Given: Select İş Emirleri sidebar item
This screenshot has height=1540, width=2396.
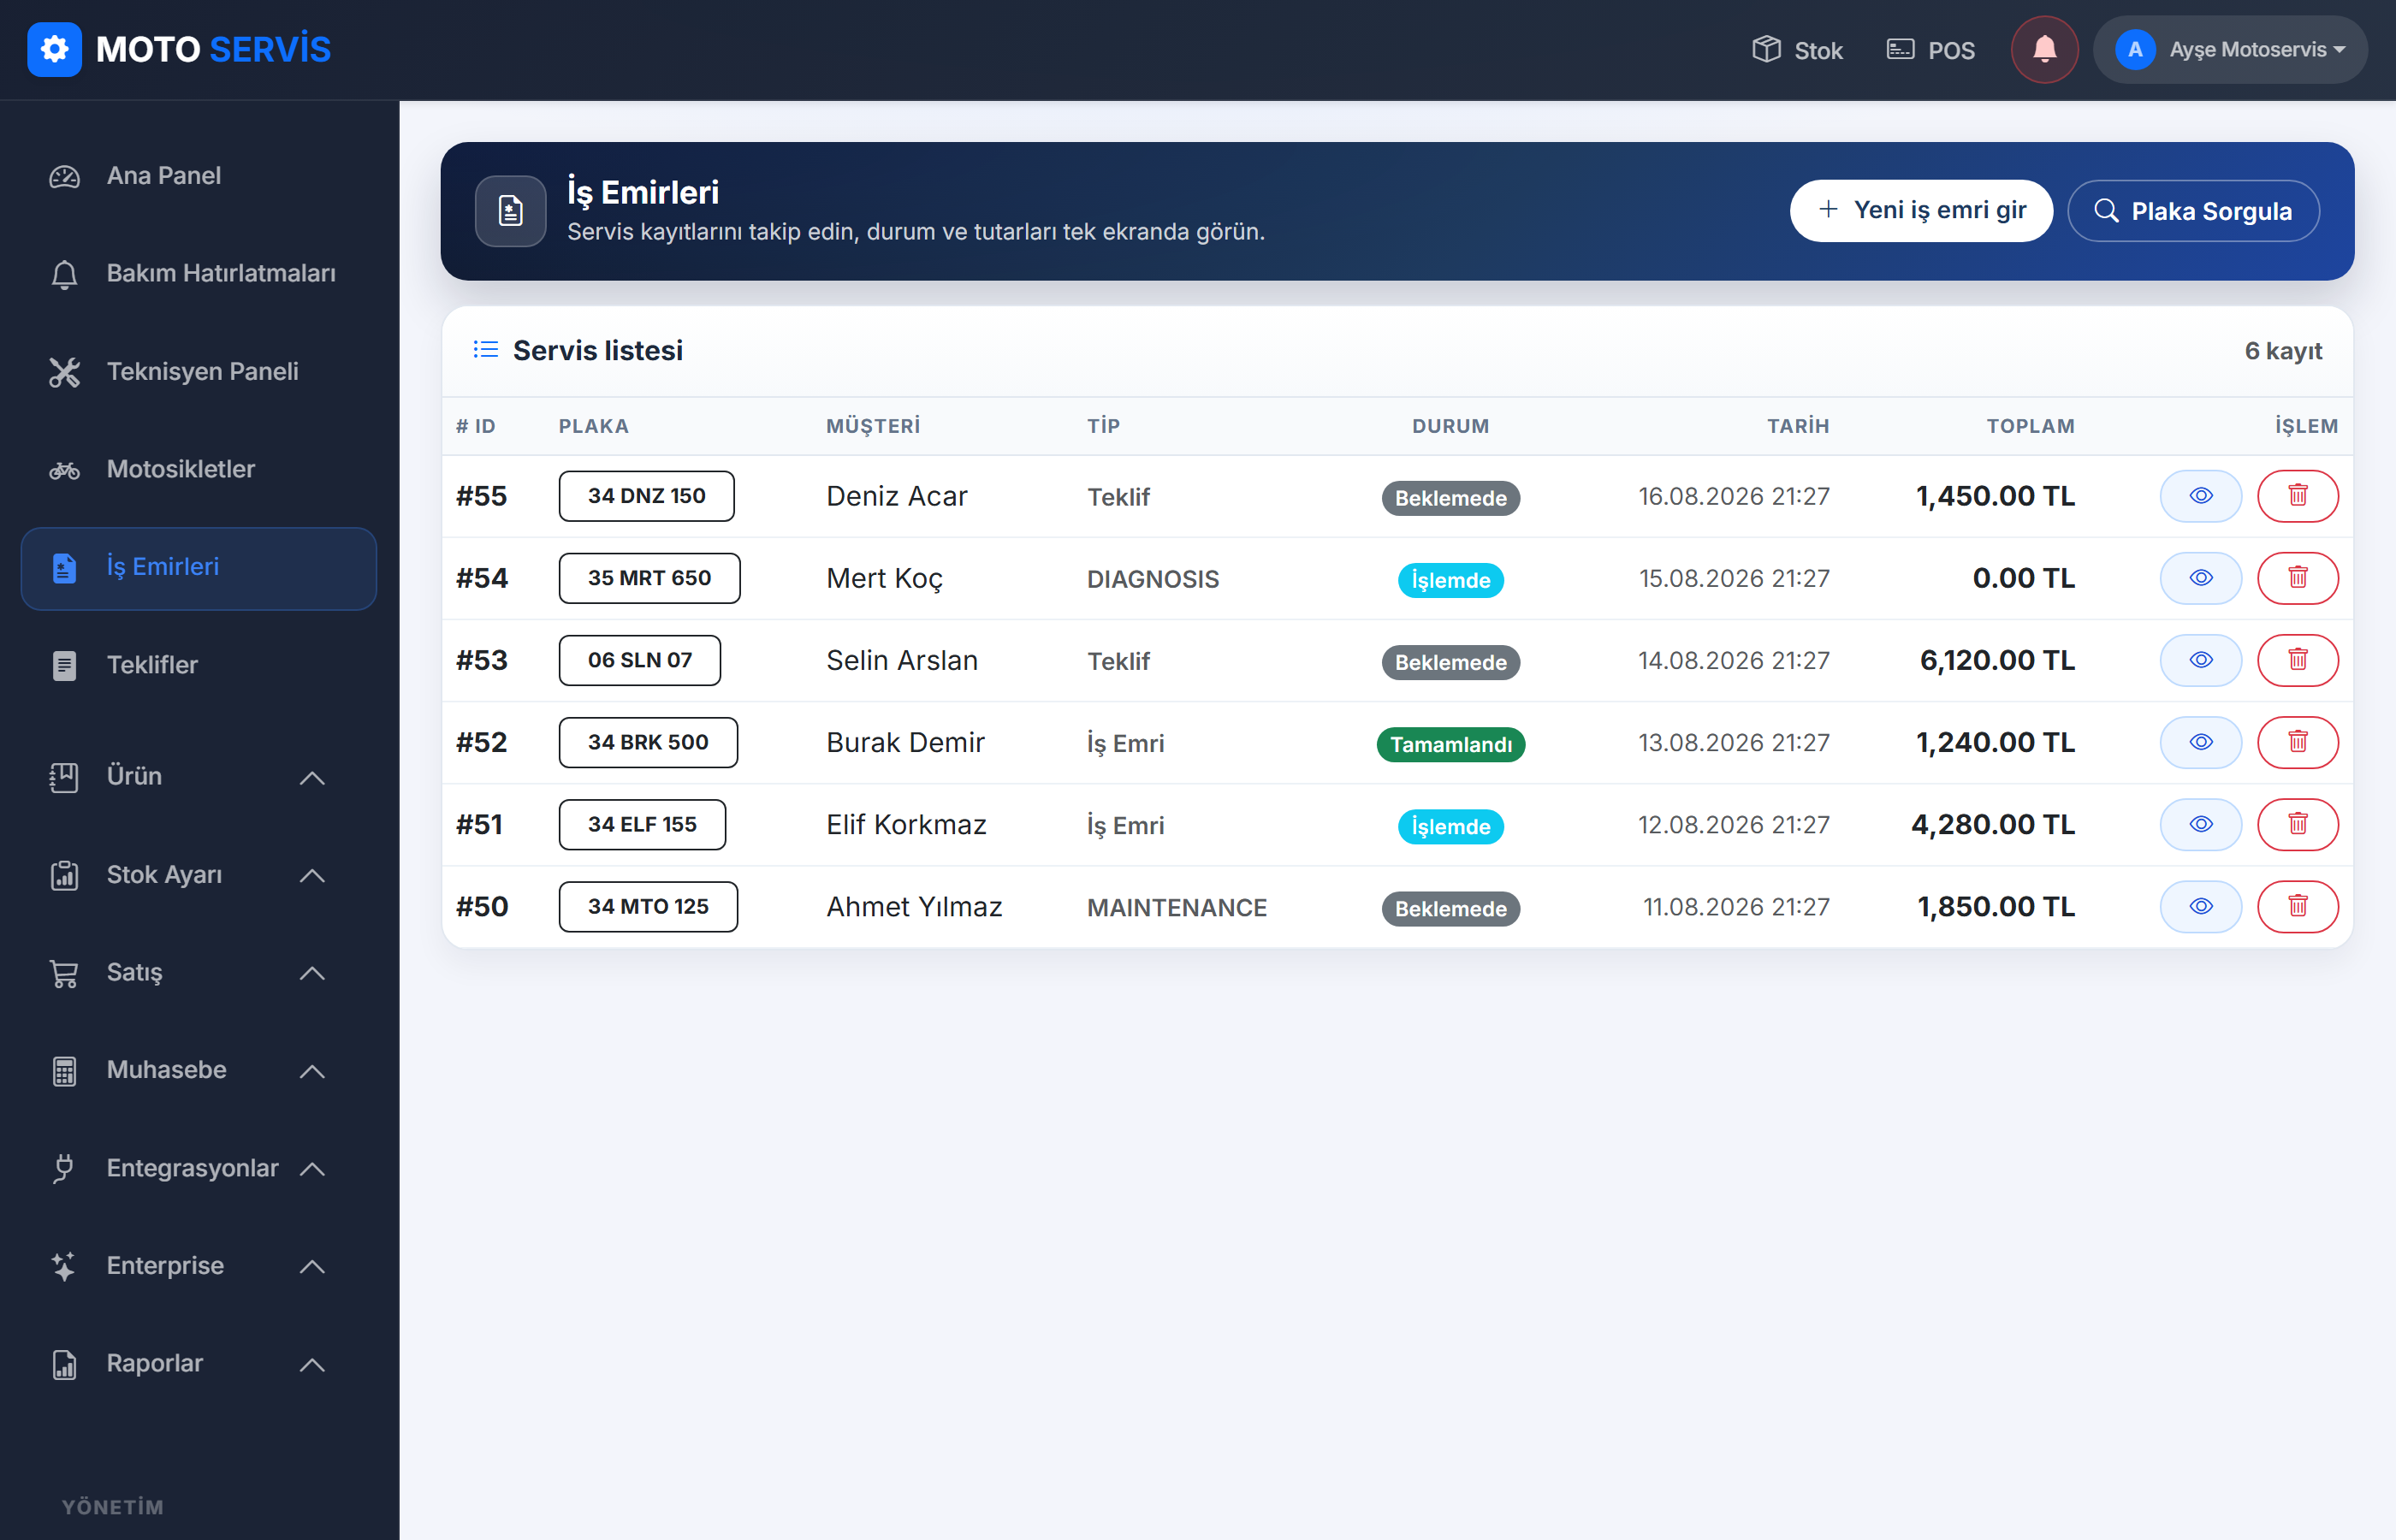Looking at the screenshot, I should (199, 567).
